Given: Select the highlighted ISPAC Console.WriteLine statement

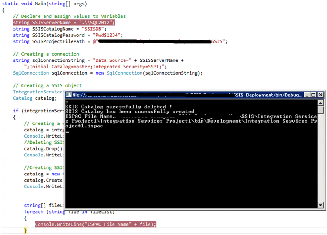Looking at the screenshot, I should click(95, 224).
